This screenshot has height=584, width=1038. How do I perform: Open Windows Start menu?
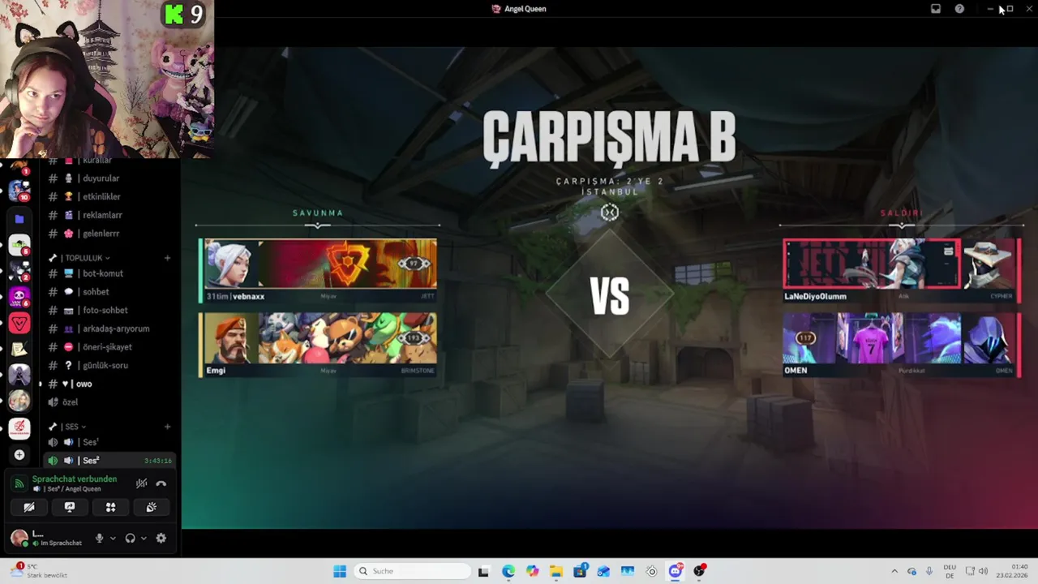click(340, 571)
